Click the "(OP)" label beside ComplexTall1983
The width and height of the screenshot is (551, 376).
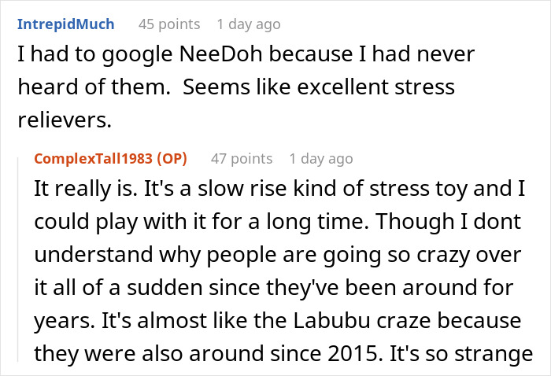[170, 159]
